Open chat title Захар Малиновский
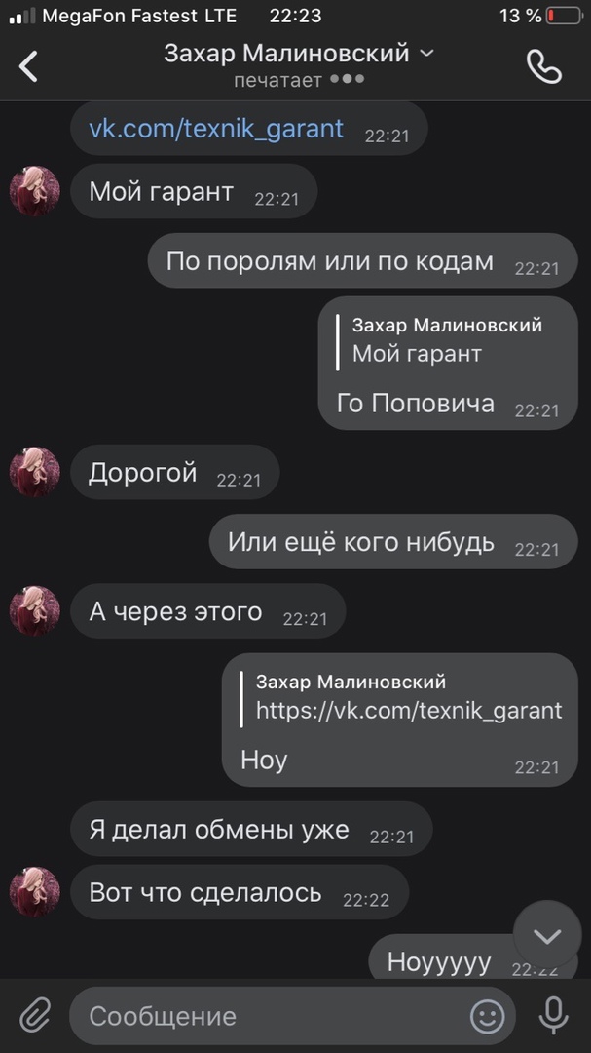Viewport: 591px width, 1053px height. 286,53
